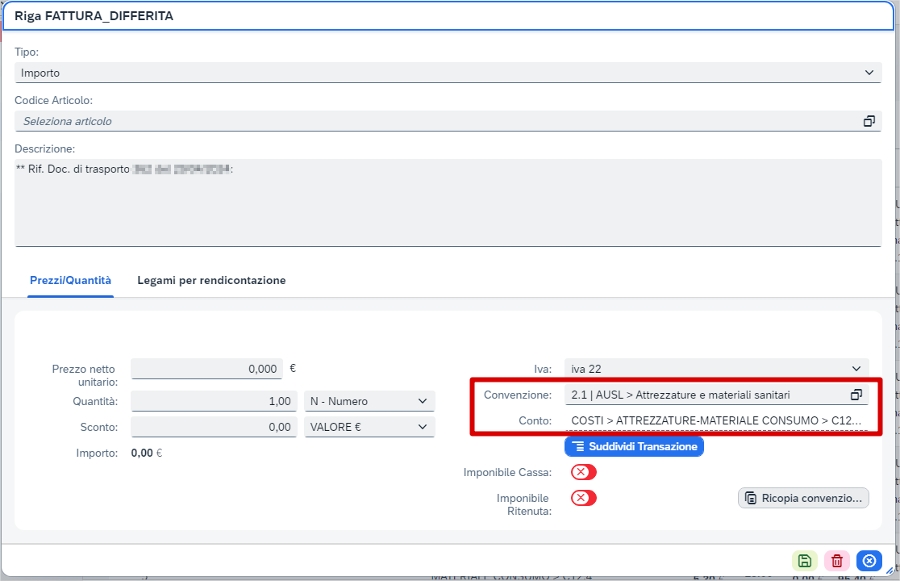This screenshot has height=581, width=900.
Task: Switch to Legami per rendicontazione tab
Action: [211, 280]
